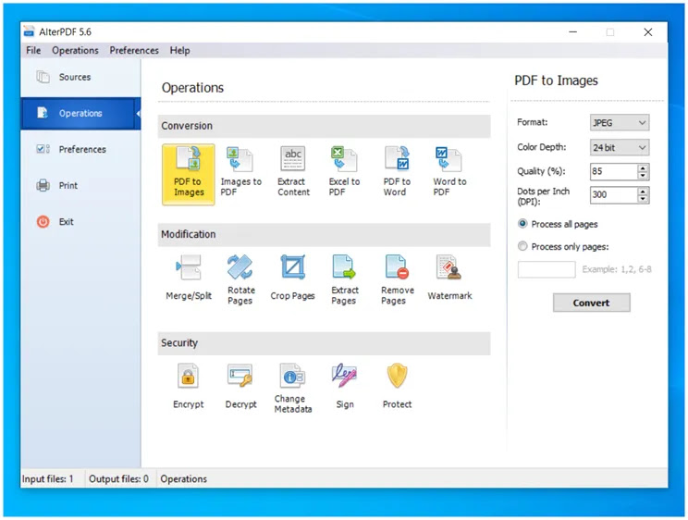
Task: Open the Watermark tool
Action: click(449, 278)
